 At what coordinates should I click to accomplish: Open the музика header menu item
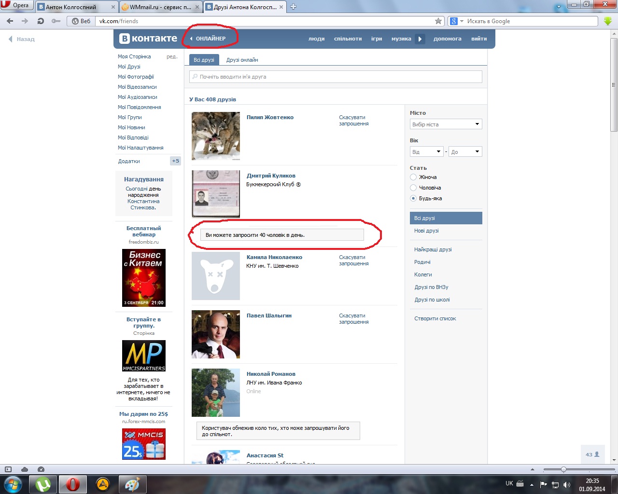(401, 39)
